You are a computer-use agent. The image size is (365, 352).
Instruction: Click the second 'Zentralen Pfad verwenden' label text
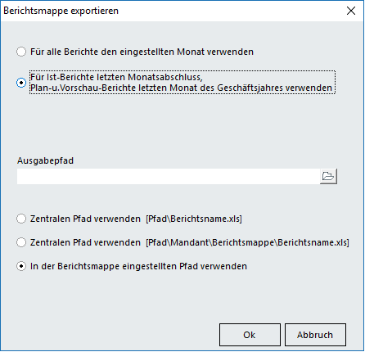tap(85, 242)
